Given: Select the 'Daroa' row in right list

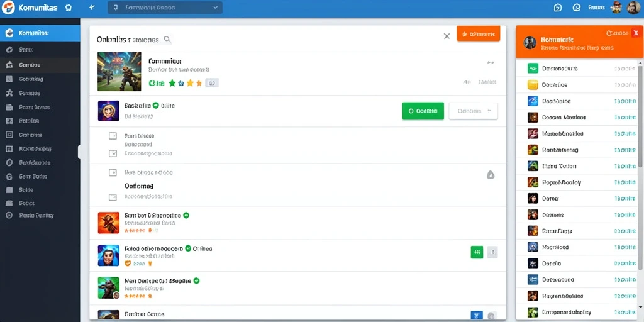Looking at the screenshot, I should point(577,198).
